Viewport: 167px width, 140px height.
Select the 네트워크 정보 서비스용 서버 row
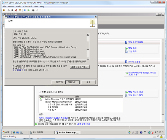coord(81,105)
